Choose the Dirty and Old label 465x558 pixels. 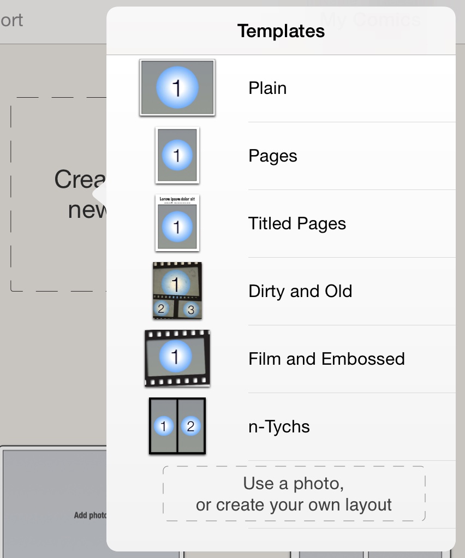coord(300,291)
